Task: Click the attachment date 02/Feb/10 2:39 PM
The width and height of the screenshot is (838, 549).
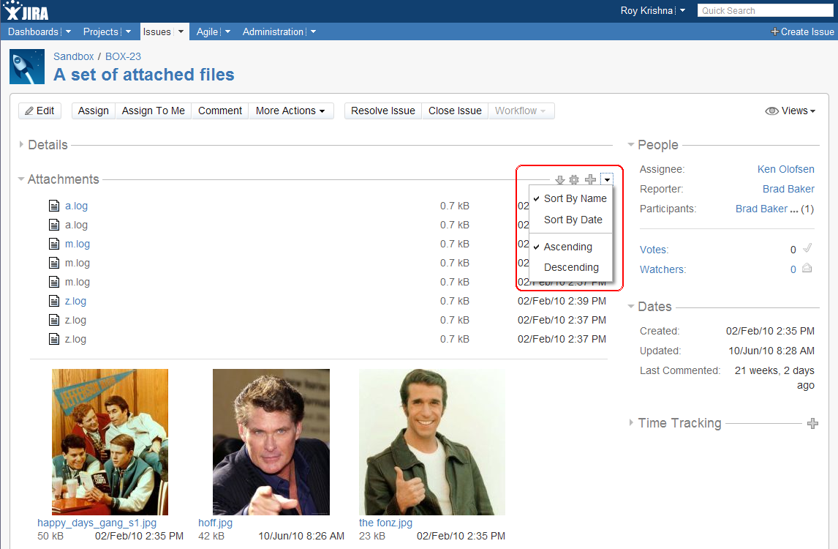Action: (x=562, y=301)
